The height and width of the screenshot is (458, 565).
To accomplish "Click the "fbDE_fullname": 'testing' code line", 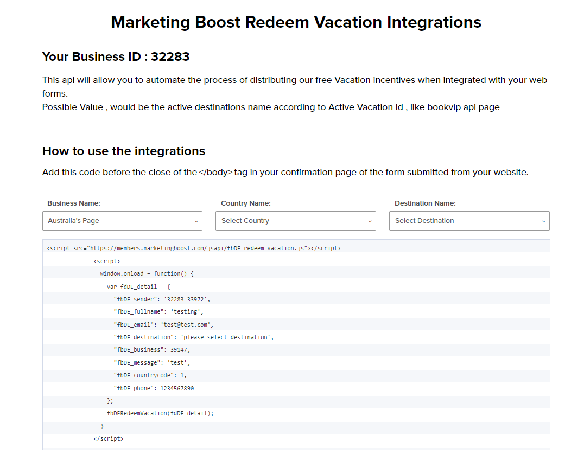I will tap(158, 311).
